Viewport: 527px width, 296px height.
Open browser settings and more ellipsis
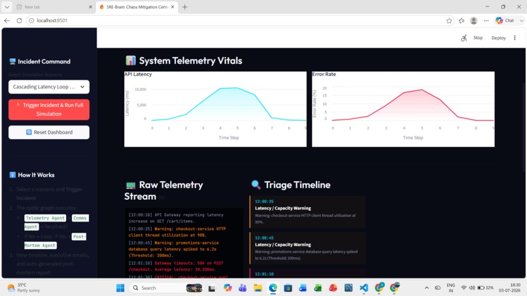coord(486,20)
